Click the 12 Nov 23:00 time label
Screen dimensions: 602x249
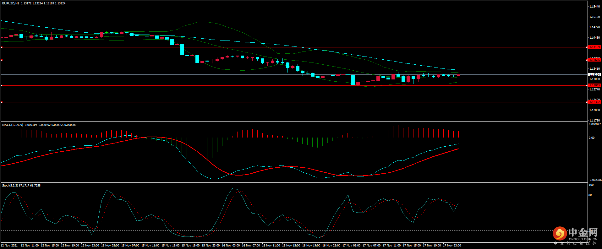point(90,246)
